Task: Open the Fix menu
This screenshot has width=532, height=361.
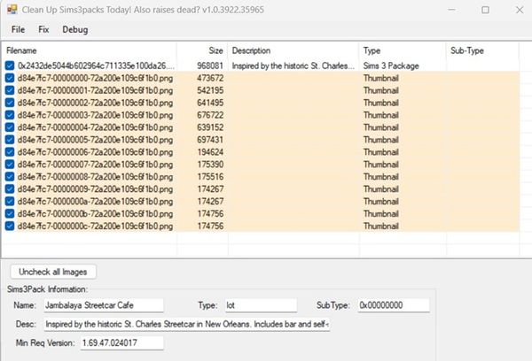Action: coord(43,30)
